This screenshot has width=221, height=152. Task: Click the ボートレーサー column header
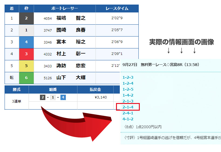coord(64,8)
